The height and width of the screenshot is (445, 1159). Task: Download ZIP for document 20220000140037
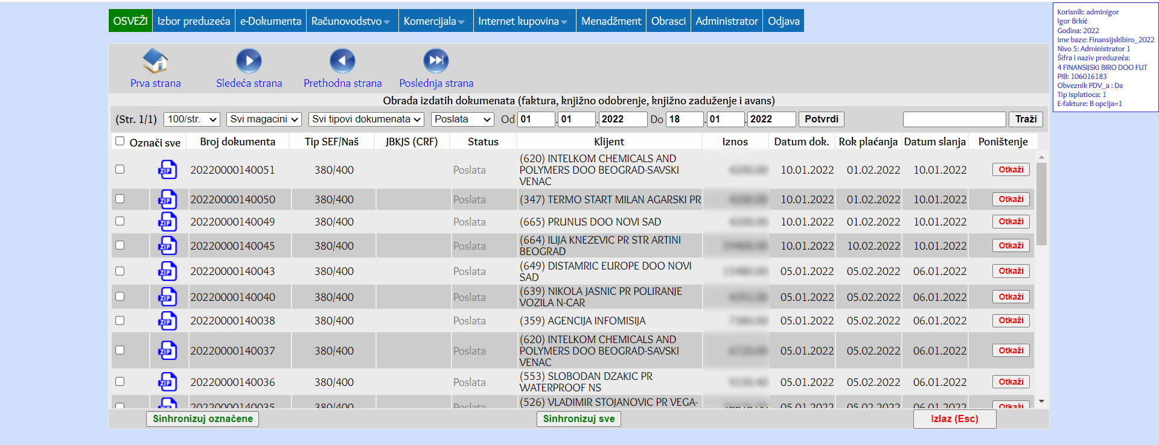[167, 351]
